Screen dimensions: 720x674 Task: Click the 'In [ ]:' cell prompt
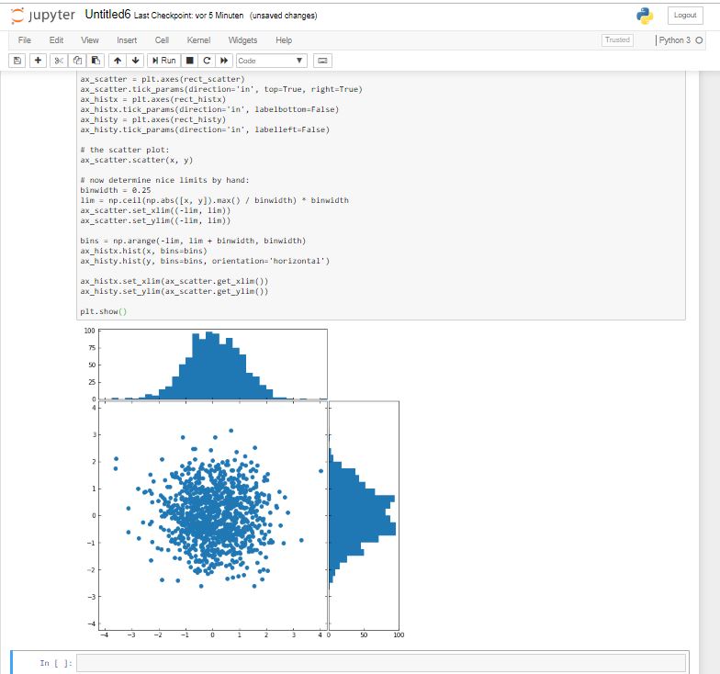[x=56, y=663]
